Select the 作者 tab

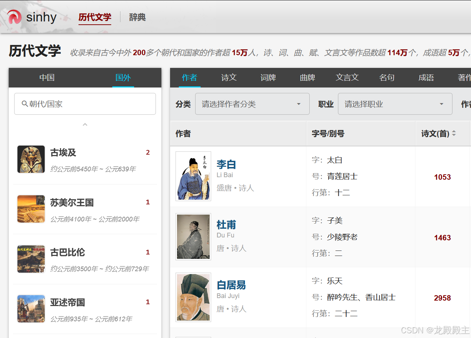(190, 78)
